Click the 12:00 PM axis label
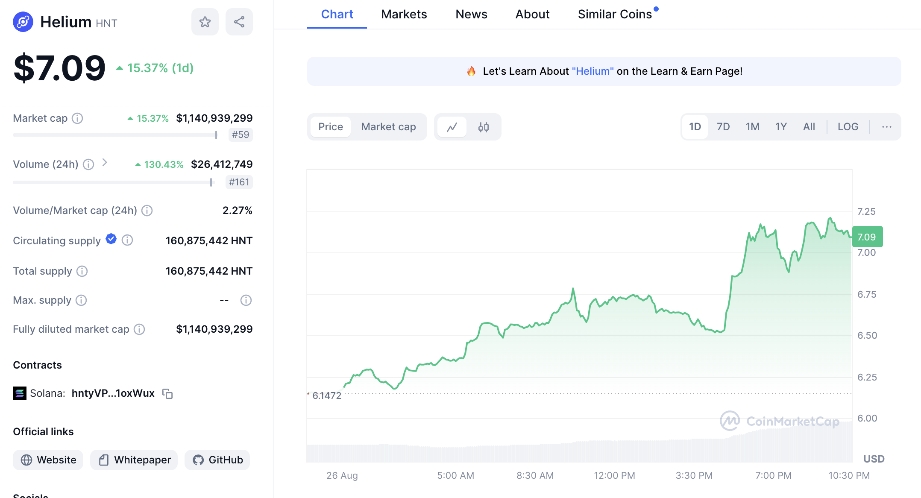 (614, 475)
